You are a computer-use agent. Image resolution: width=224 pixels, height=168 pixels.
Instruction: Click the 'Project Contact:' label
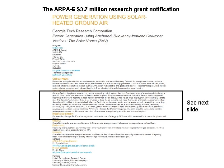point(60,148)
